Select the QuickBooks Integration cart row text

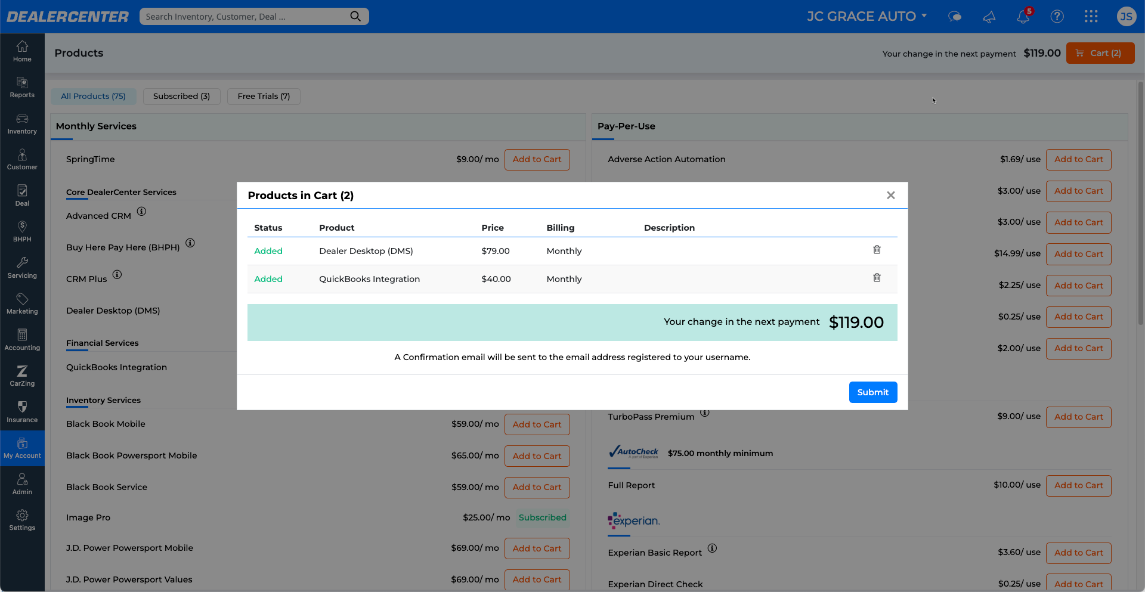(369, 279)
